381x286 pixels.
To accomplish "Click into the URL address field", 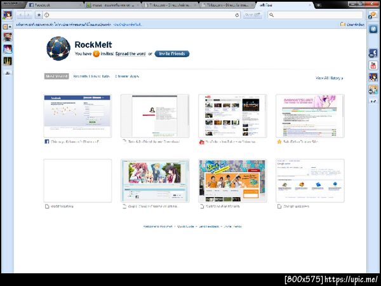I will pyautogui.click(x=142, y=15).
